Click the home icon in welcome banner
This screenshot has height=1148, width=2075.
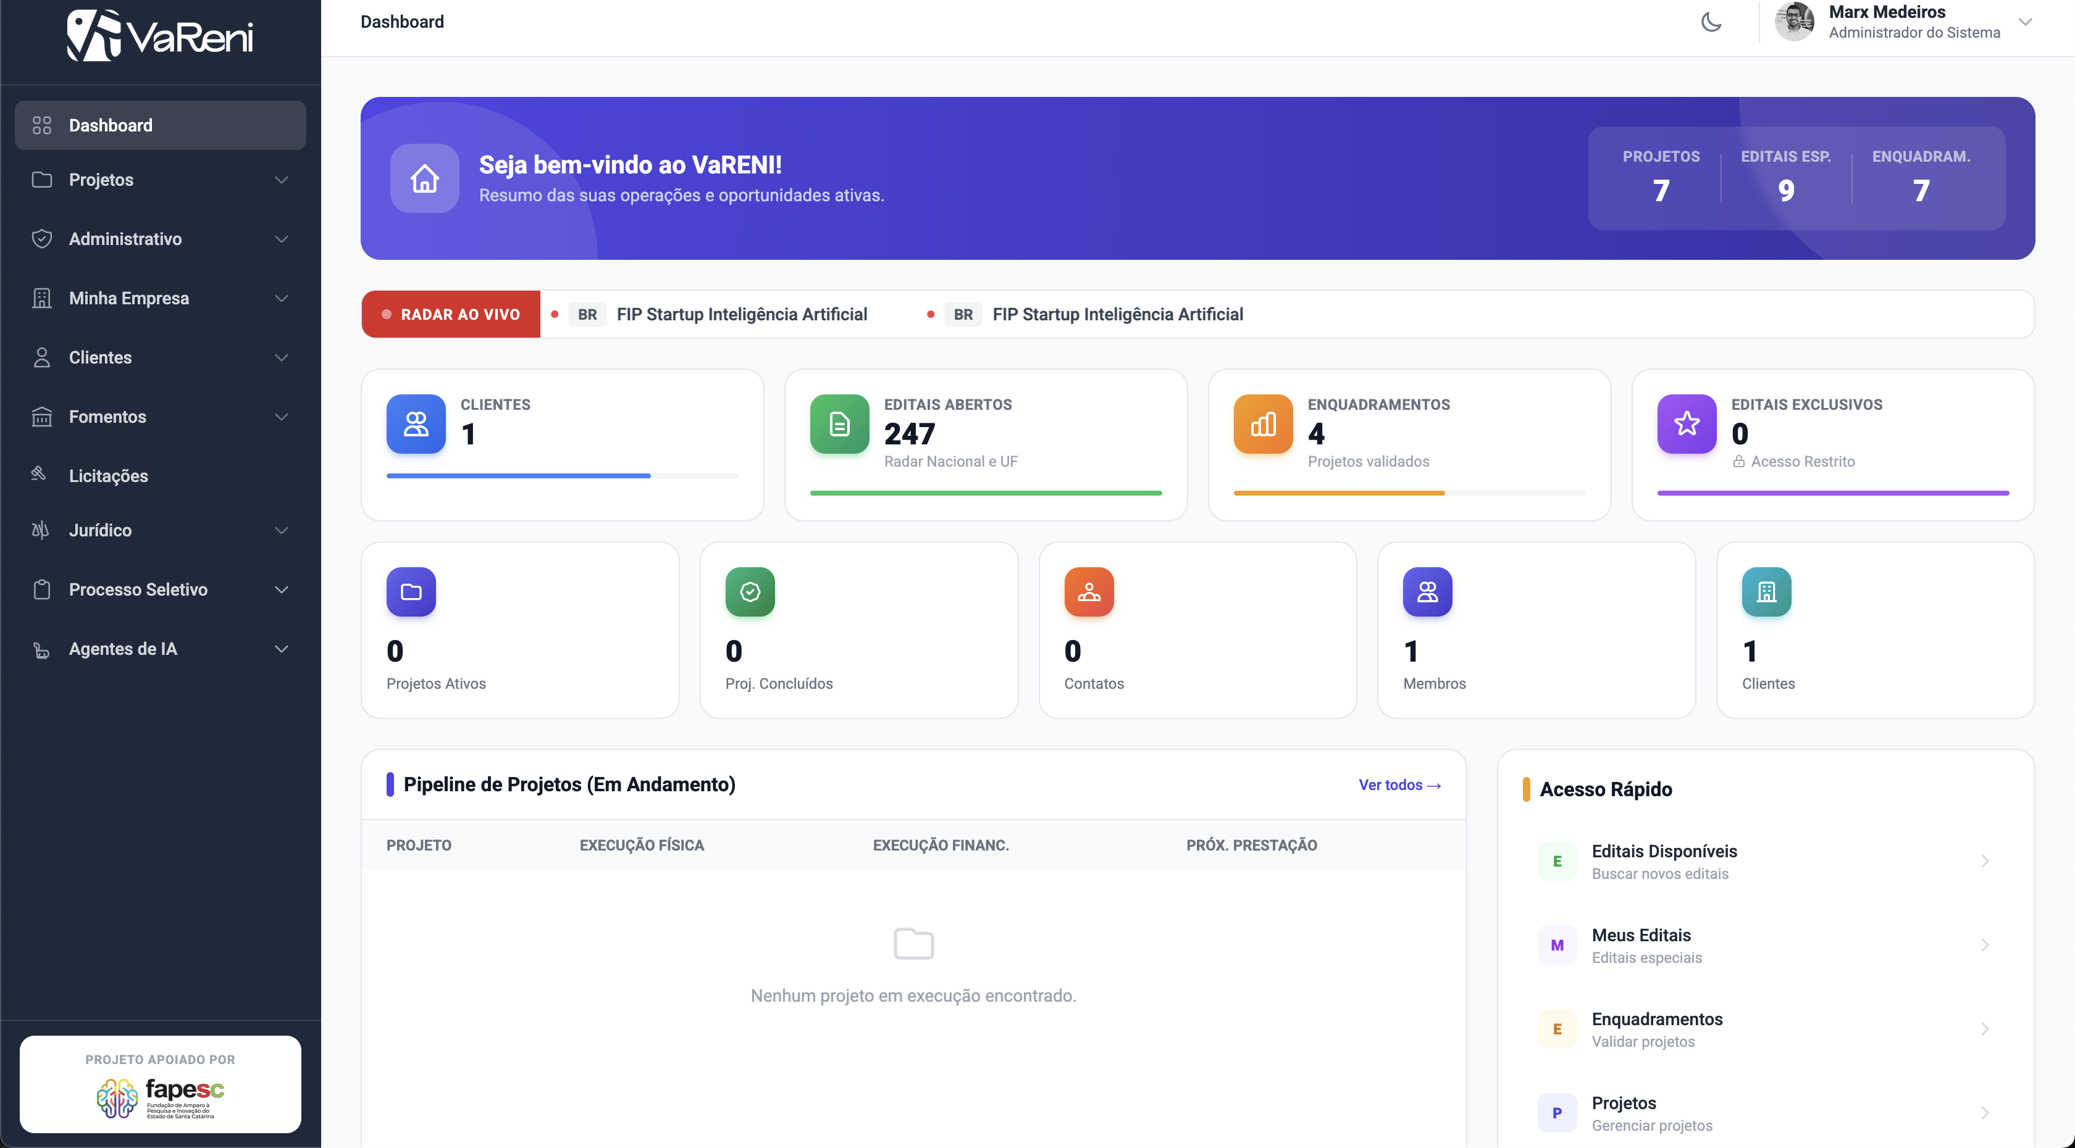424,178
